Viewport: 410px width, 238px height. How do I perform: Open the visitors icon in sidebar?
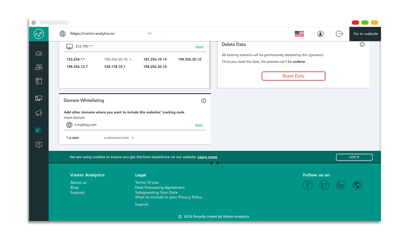click(39, 67)
